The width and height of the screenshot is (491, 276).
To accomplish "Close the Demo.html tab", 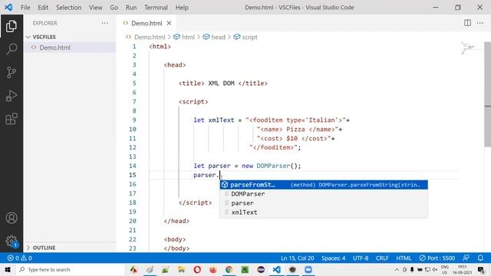I will click(x=169, y=23).
